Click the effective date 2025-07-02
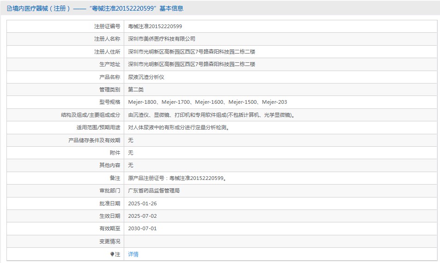The width and height of the screenshot is (440, 263). [142, 216]
